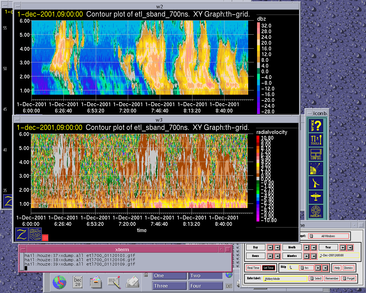Click the airplane icon in the iconbar
This screenshot has width=366, height=293.
(x=316, y=197)
